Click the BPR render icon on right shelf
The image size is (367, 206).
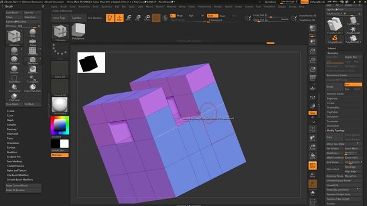313,29
